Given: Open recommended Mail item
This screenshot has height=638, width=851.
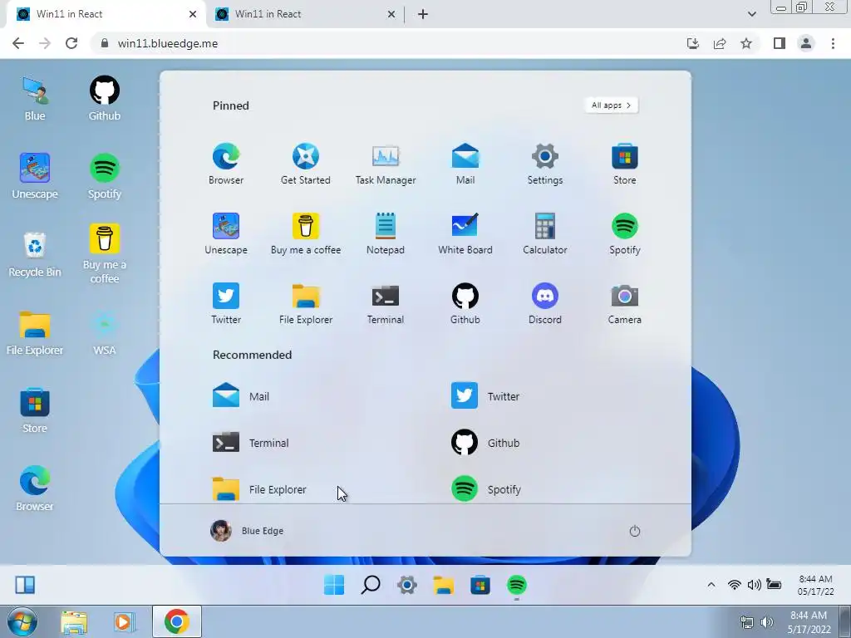Looking at the screenshot, I should pos(241,395).
